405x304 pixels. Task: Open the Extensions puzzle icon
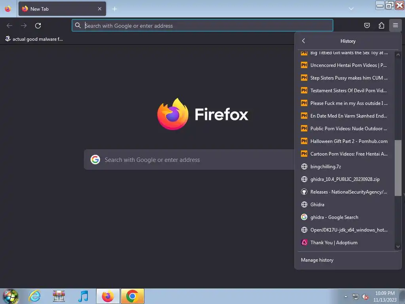pos(381,25)
